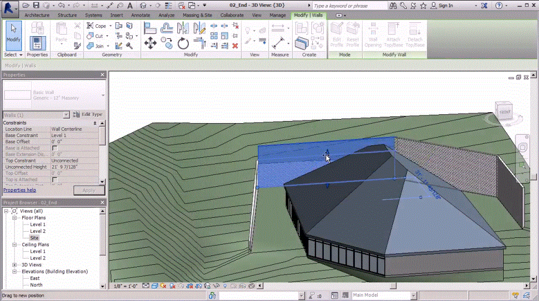
Task: Undo the last action
Action: (61, 6)
